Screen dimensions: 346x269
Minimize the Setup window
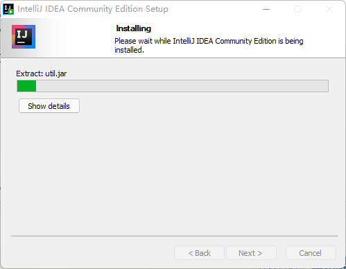(266, 9)
